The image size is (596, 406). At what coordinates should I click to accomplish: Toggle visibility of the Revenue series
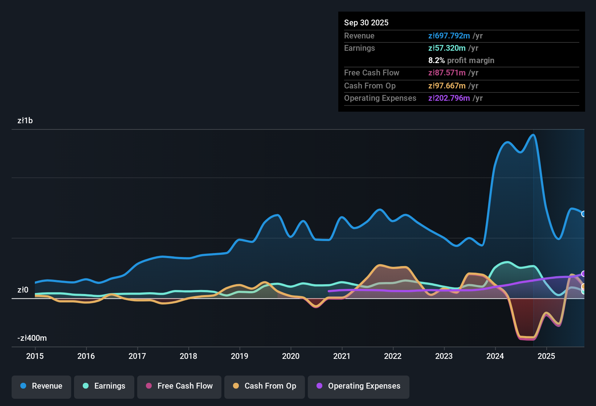point(41,386)
